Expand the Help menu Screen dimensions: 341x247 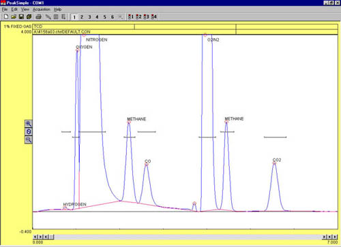[x=57, y=10]
